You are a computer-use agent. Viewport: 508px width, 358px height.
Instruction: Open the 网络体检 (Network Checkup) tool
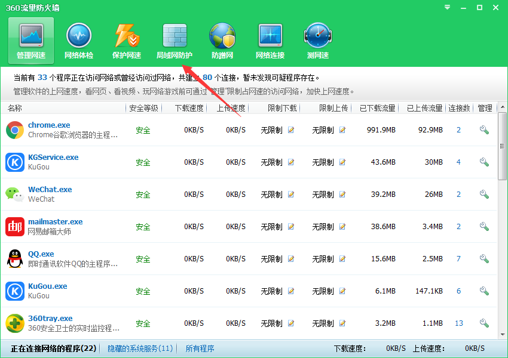(x=78, y=39)
